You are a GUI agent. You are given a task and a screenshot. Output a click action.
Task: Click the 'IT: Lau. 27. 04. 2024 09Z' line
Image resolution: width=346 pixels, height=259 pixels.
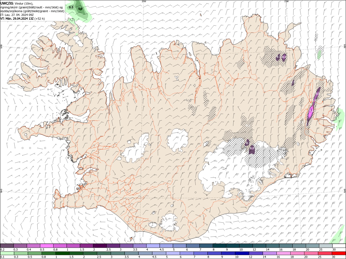coord(17,15)
